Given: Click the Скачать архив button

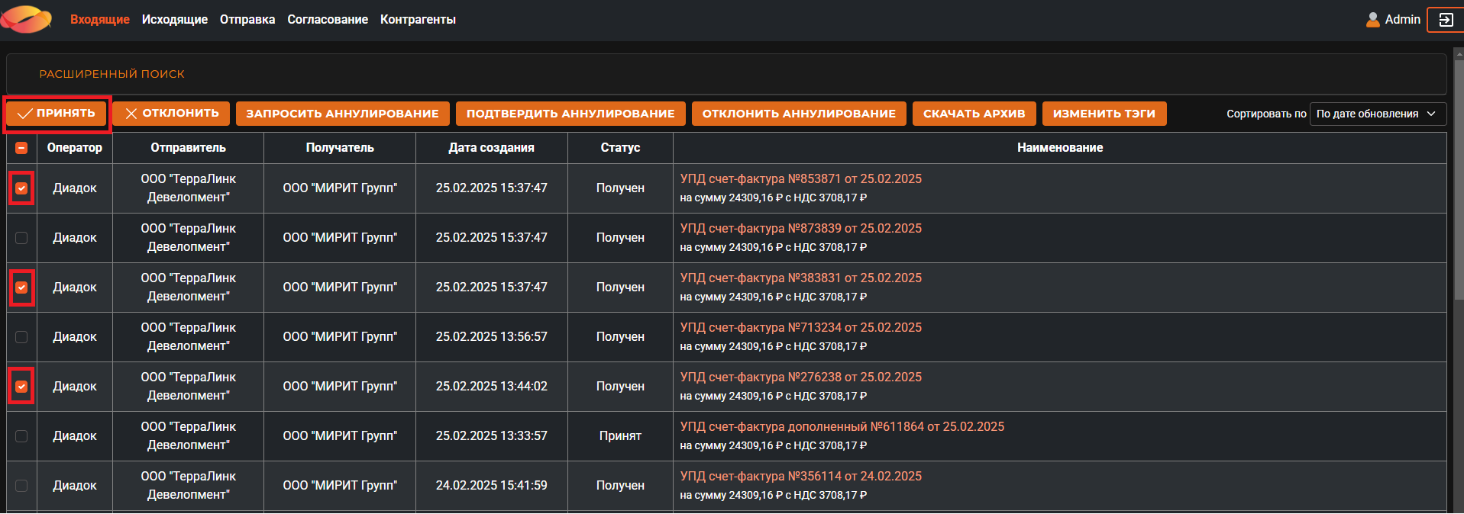Looking at the screenshot, I should click(974, 114).
